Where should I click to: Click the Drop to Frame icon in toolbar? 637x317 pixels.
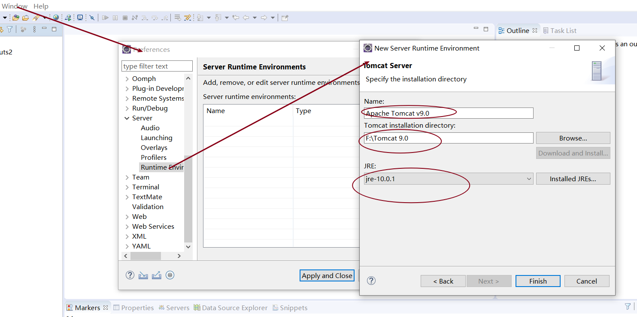[x=177, y=18]
